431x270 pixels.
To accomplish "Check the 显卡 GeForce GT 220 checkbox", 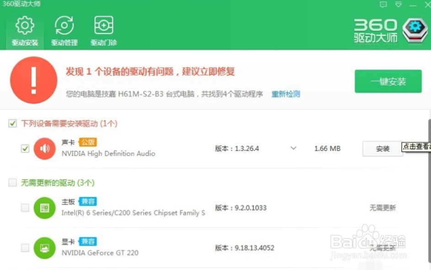I will point(25,248).
